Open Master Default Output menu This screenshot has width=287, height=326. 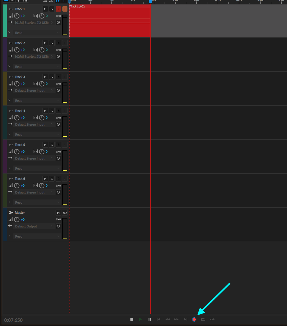34,226
